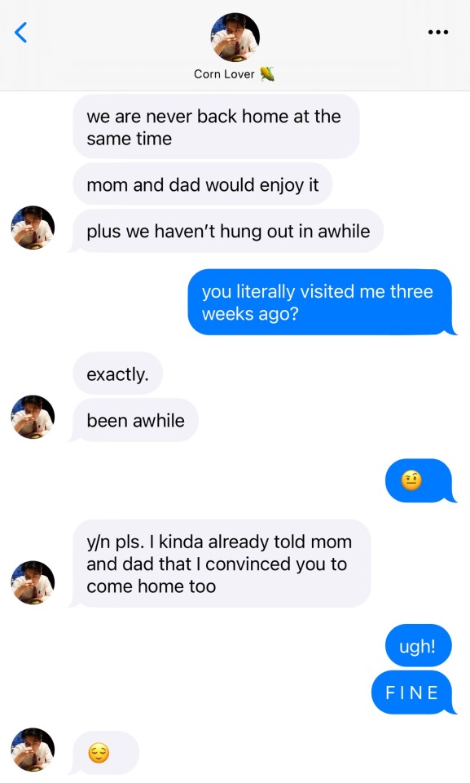Open the three-dot more options menu
The height and width of the screenshot is (783, 470).
pos(438,33)
